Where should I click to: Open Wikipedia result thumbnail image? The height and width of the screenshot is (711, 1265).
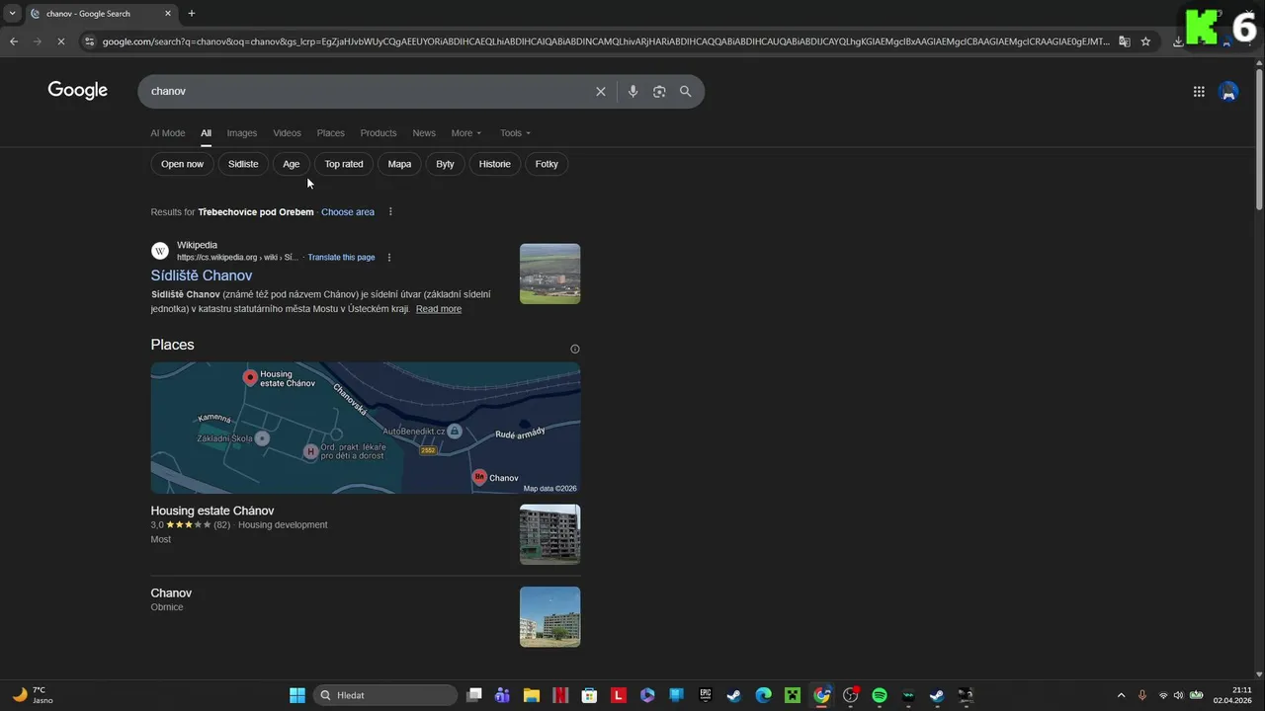549,274
